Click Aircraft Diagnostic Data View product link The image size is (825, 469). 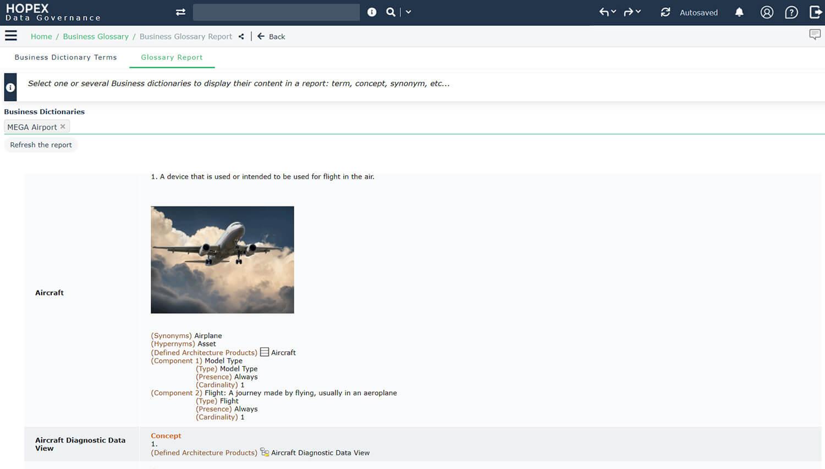[320, 453]
